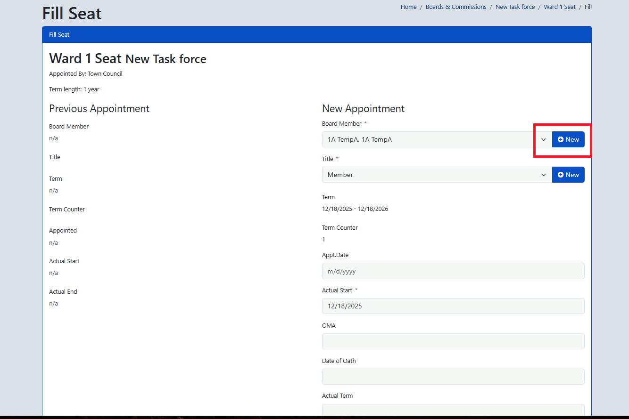Open Ward 1 Seat breadcrumb link
Viewport: 629px width, 419px height.
(560, 7)
